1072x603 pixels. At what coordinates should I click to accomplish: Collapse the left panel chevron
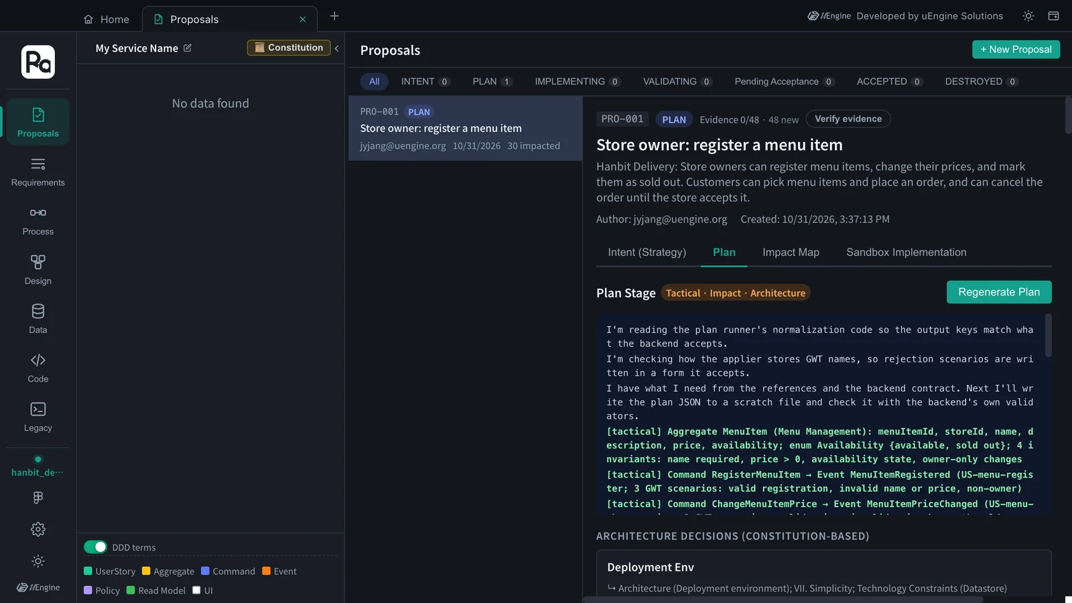(x=336, y=48)
